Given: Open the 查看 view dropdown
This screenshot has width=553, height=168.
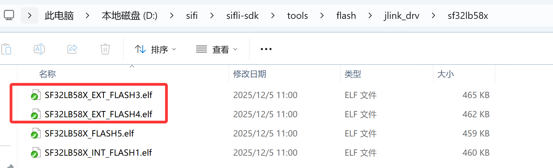Looking at the screenshot, I should coord(217,49).
